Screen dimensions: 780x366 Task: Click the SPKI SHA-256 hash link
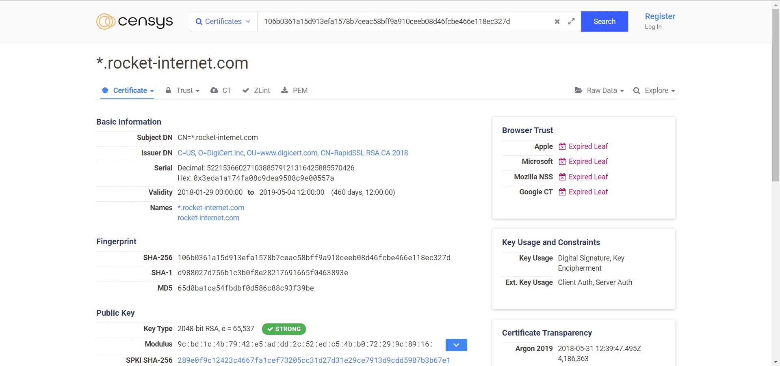point(314,360)
